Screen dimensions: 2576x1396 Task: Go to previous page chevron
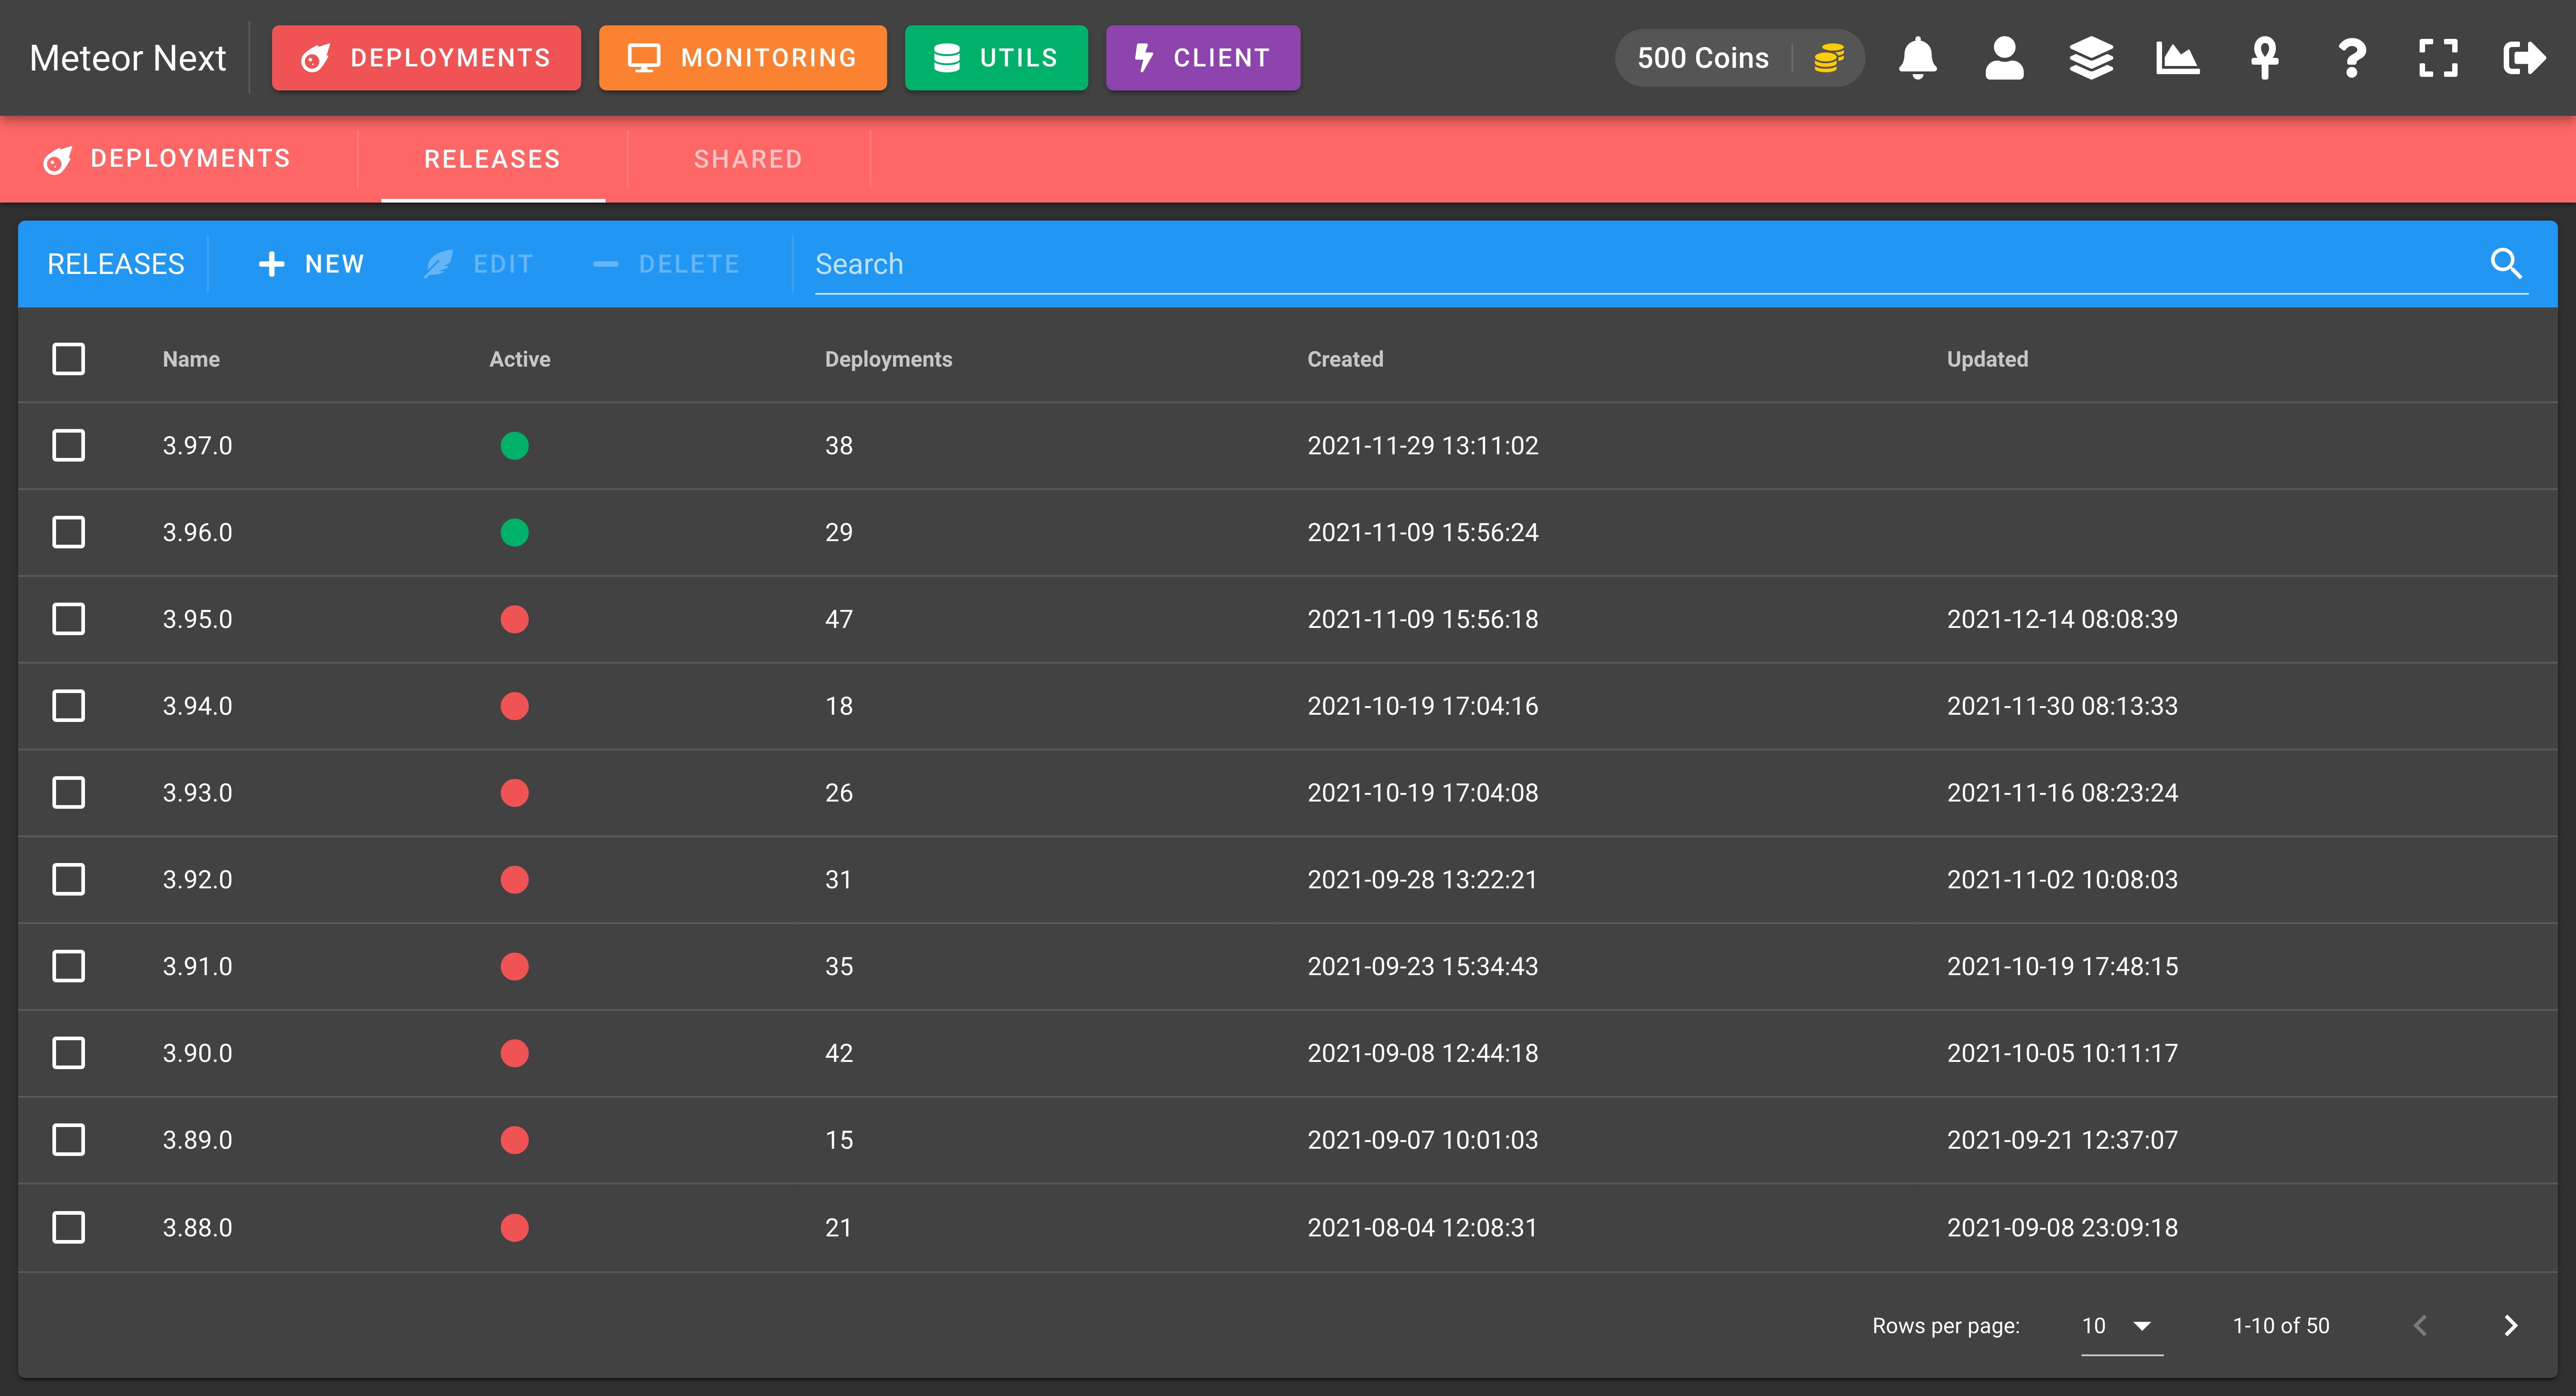point(2420,1325)
